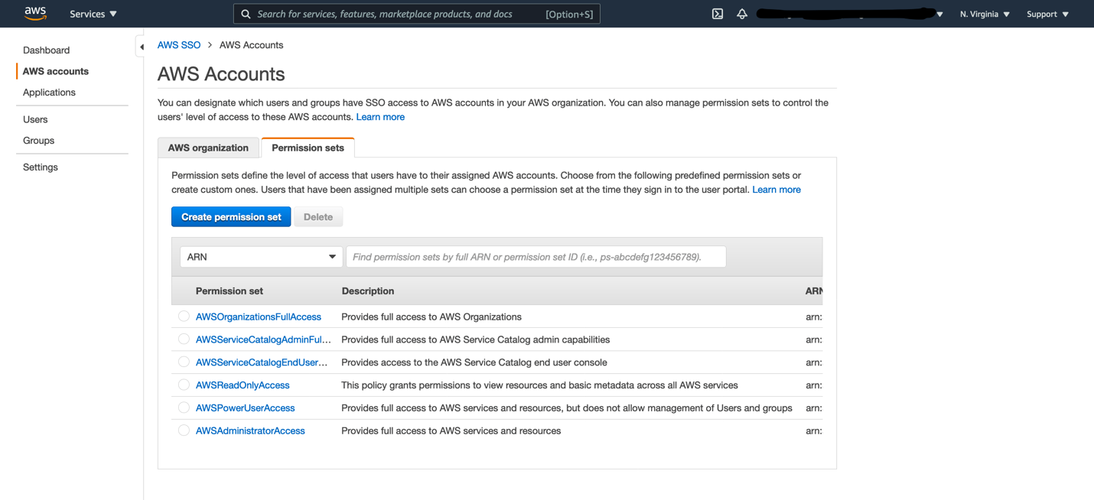Viewport: 1094px width, 500px height.
Task: Select AWSReadOnlyAccess radio button
Action: point(184,385)
